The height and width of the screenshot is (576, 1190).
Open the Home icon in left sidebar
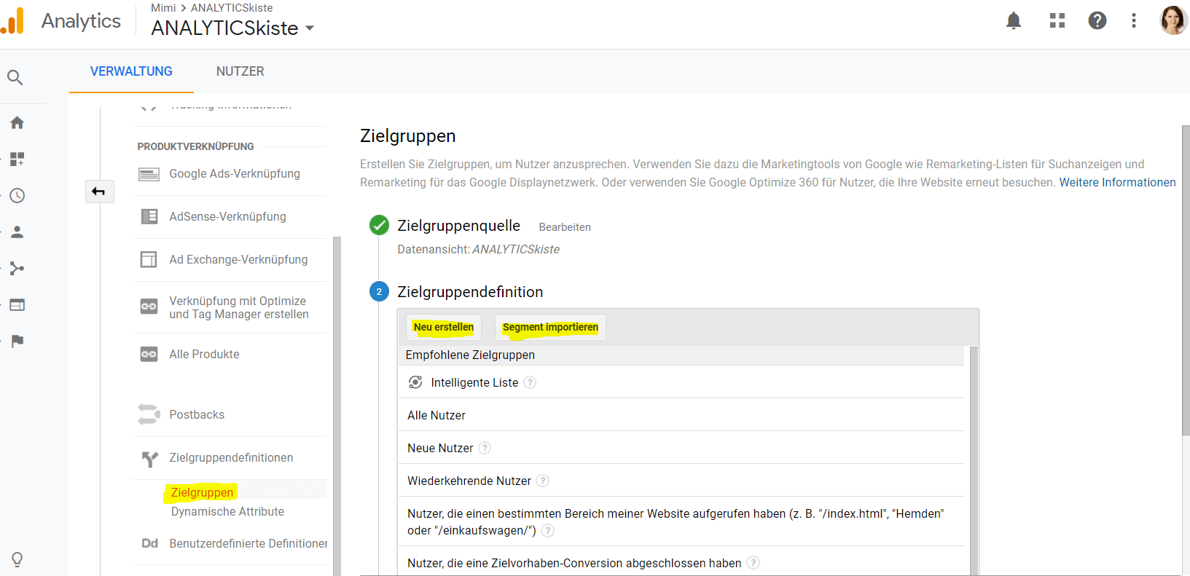click(17, 123)
